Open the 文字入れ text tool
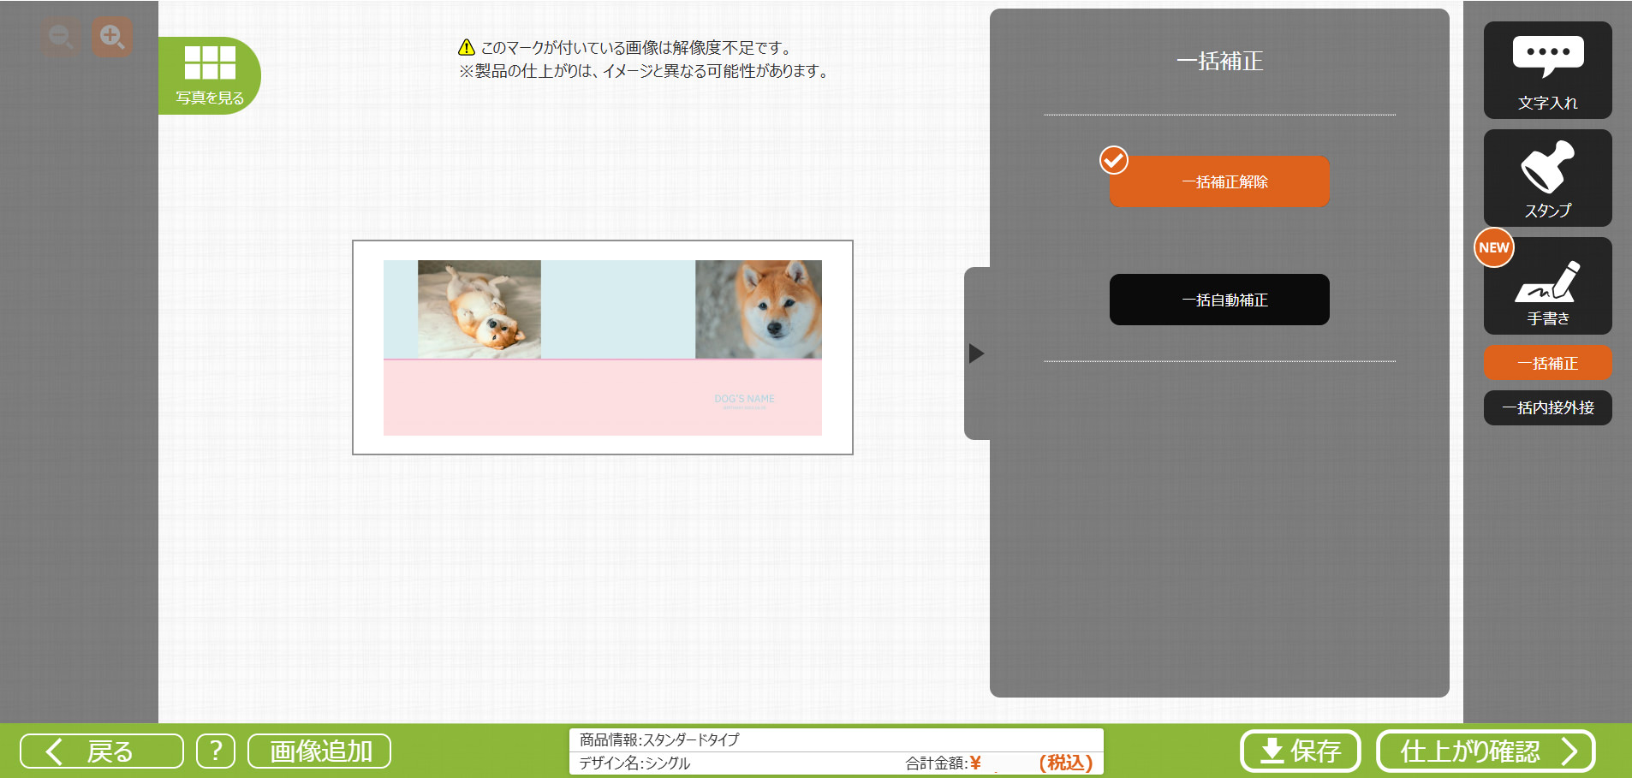Image resolution: width=1632 pixels, height=778 pixels. (x=1547, y=70)
